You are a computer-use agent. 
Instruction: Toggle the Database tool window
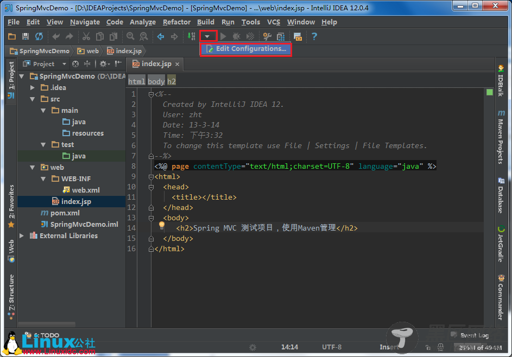click(x=501, y=195)
